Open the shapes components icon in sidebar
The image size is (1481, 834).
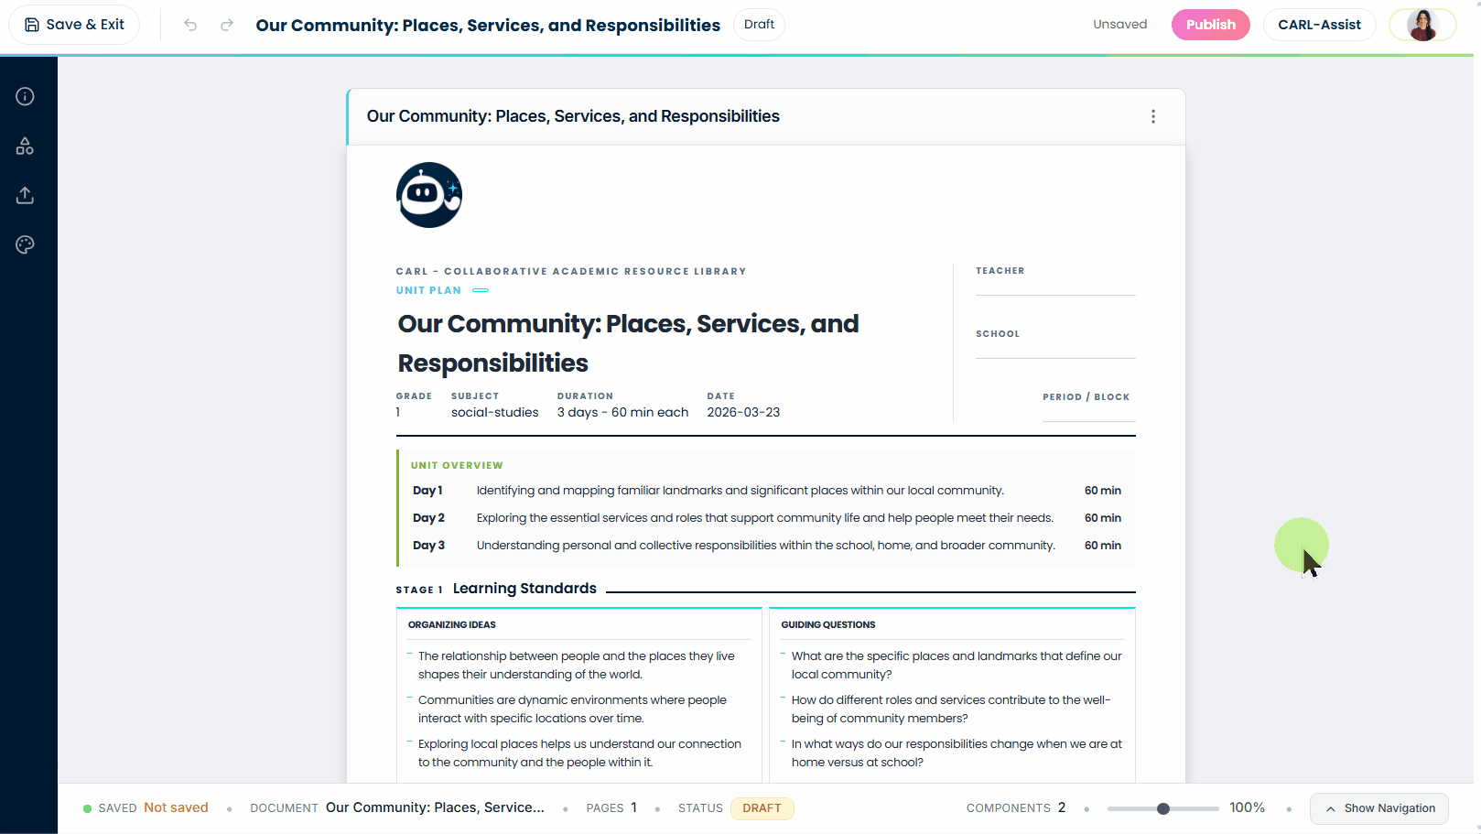[25, 146]
